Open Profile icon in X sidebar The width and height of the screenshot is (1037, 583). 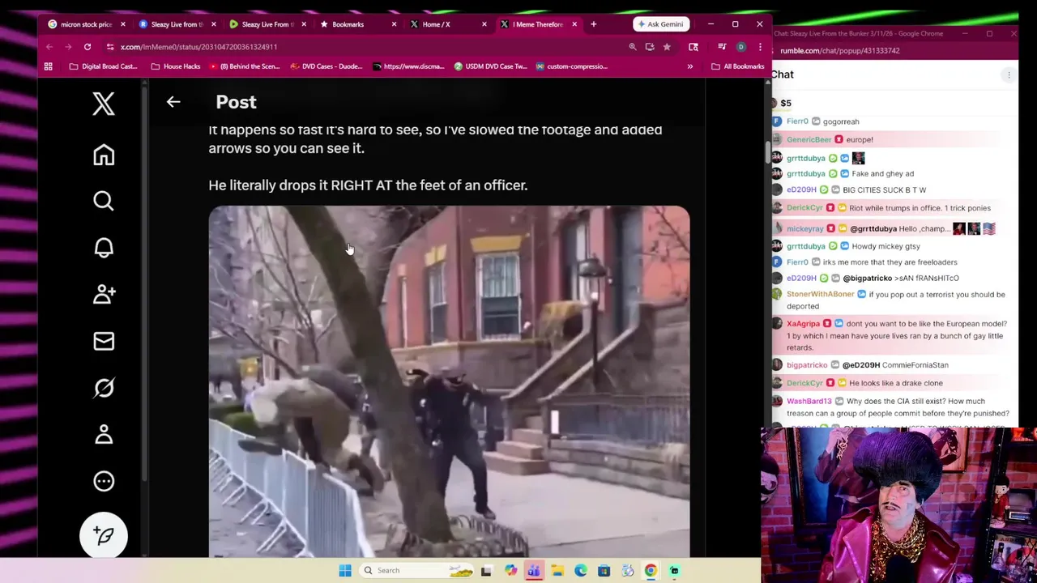(x=104, y=435)
